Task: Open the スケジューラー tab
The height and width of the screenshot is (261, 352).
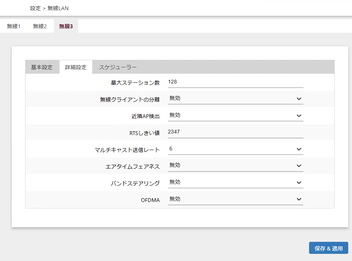Action: (x=117, y=67)
